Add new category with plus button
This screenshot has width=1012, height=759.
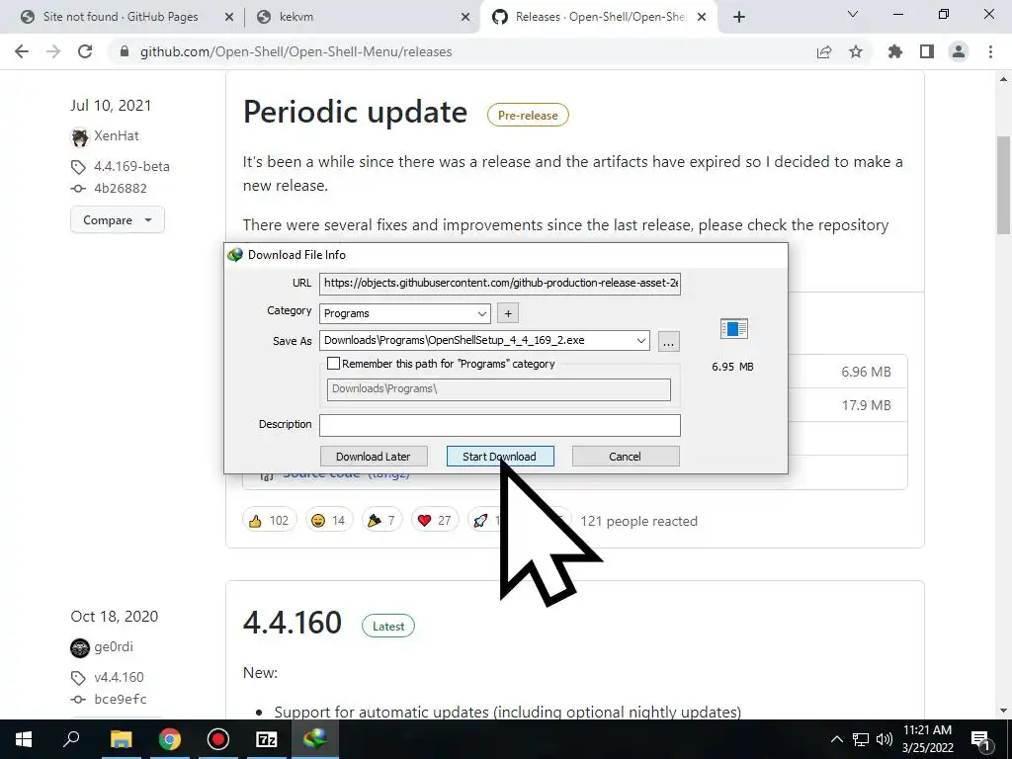(508, 313)
